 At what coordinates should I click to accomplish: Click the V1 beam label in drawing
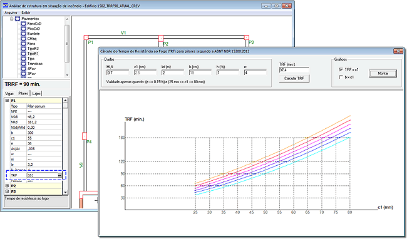123,33
